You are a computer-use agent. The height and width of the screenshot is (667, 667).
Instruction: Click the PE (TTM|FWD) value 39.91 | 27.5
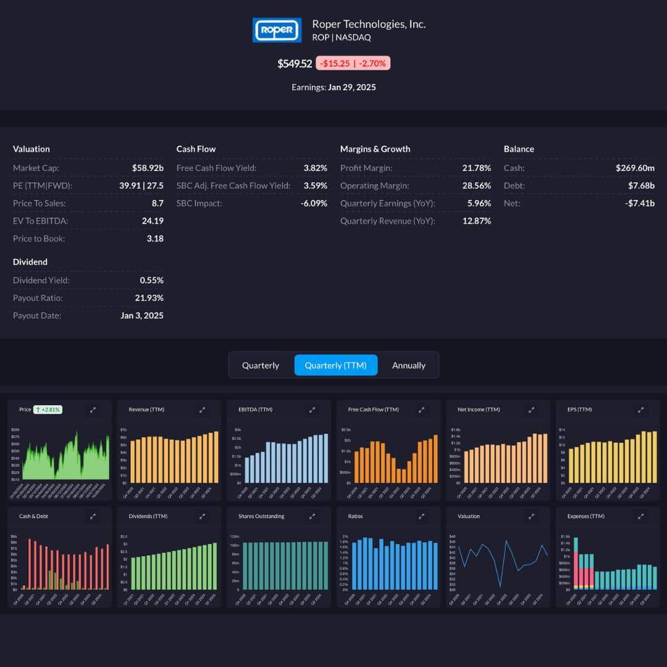141,185
